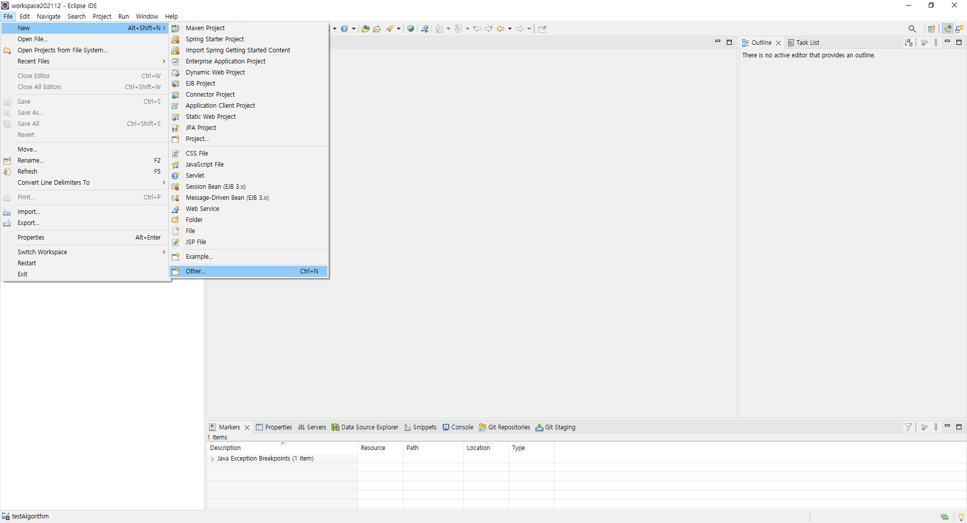Open the Navigate menu
Image resolution: width=967 pixels, height=523 pixels.
(48, 17)
